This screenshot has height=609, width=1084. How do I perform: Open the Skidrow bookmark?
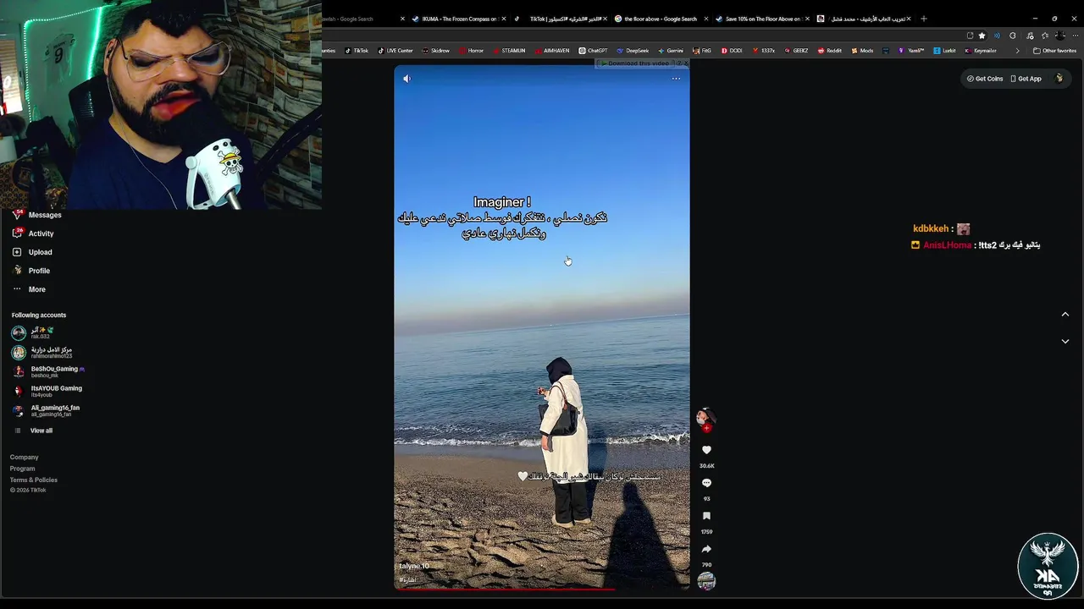(436, 51)
